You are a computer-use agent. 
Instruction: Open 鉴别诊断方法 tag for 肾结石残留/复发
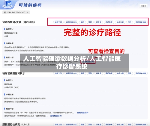coord(71,22)
